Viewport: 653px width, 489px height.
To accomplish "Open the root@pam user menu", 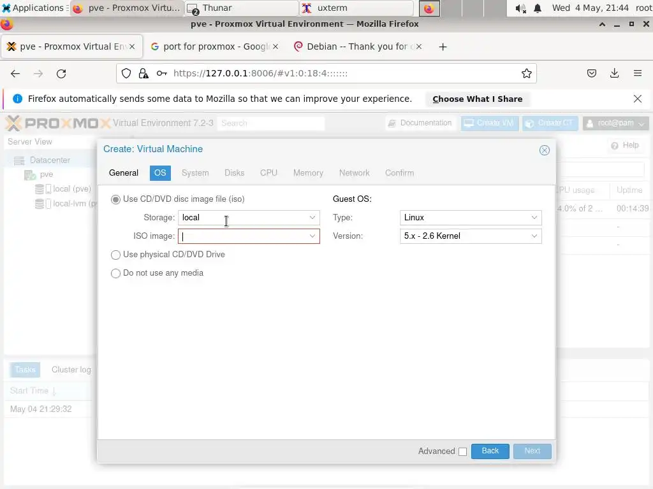I will point(615,123).
